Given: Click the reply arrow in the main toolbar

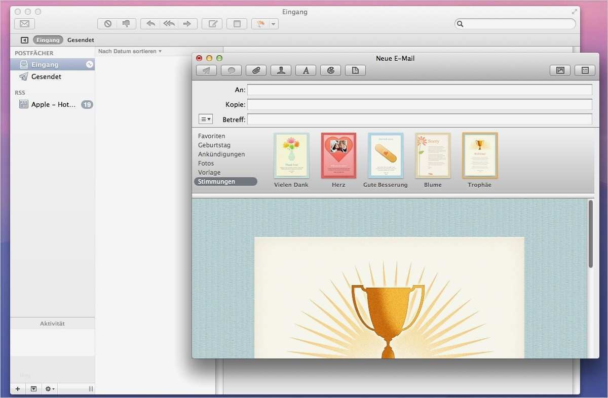Looking at the screenshot, I should click(150, 23).
